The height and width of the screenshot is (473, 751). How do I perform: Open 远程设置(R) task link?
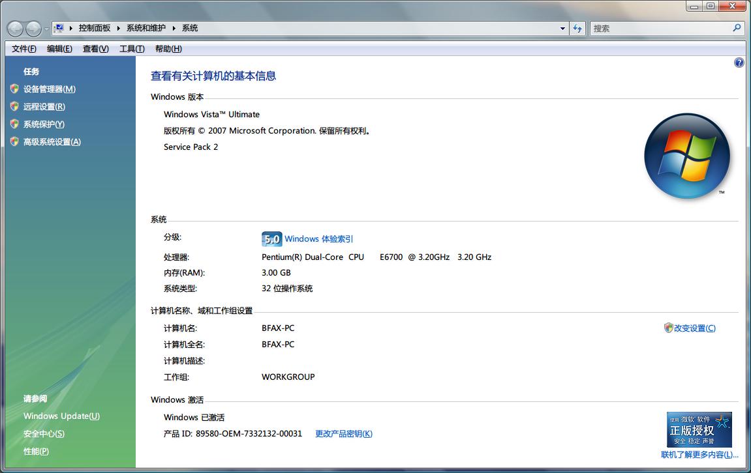(x=44, y=107)
